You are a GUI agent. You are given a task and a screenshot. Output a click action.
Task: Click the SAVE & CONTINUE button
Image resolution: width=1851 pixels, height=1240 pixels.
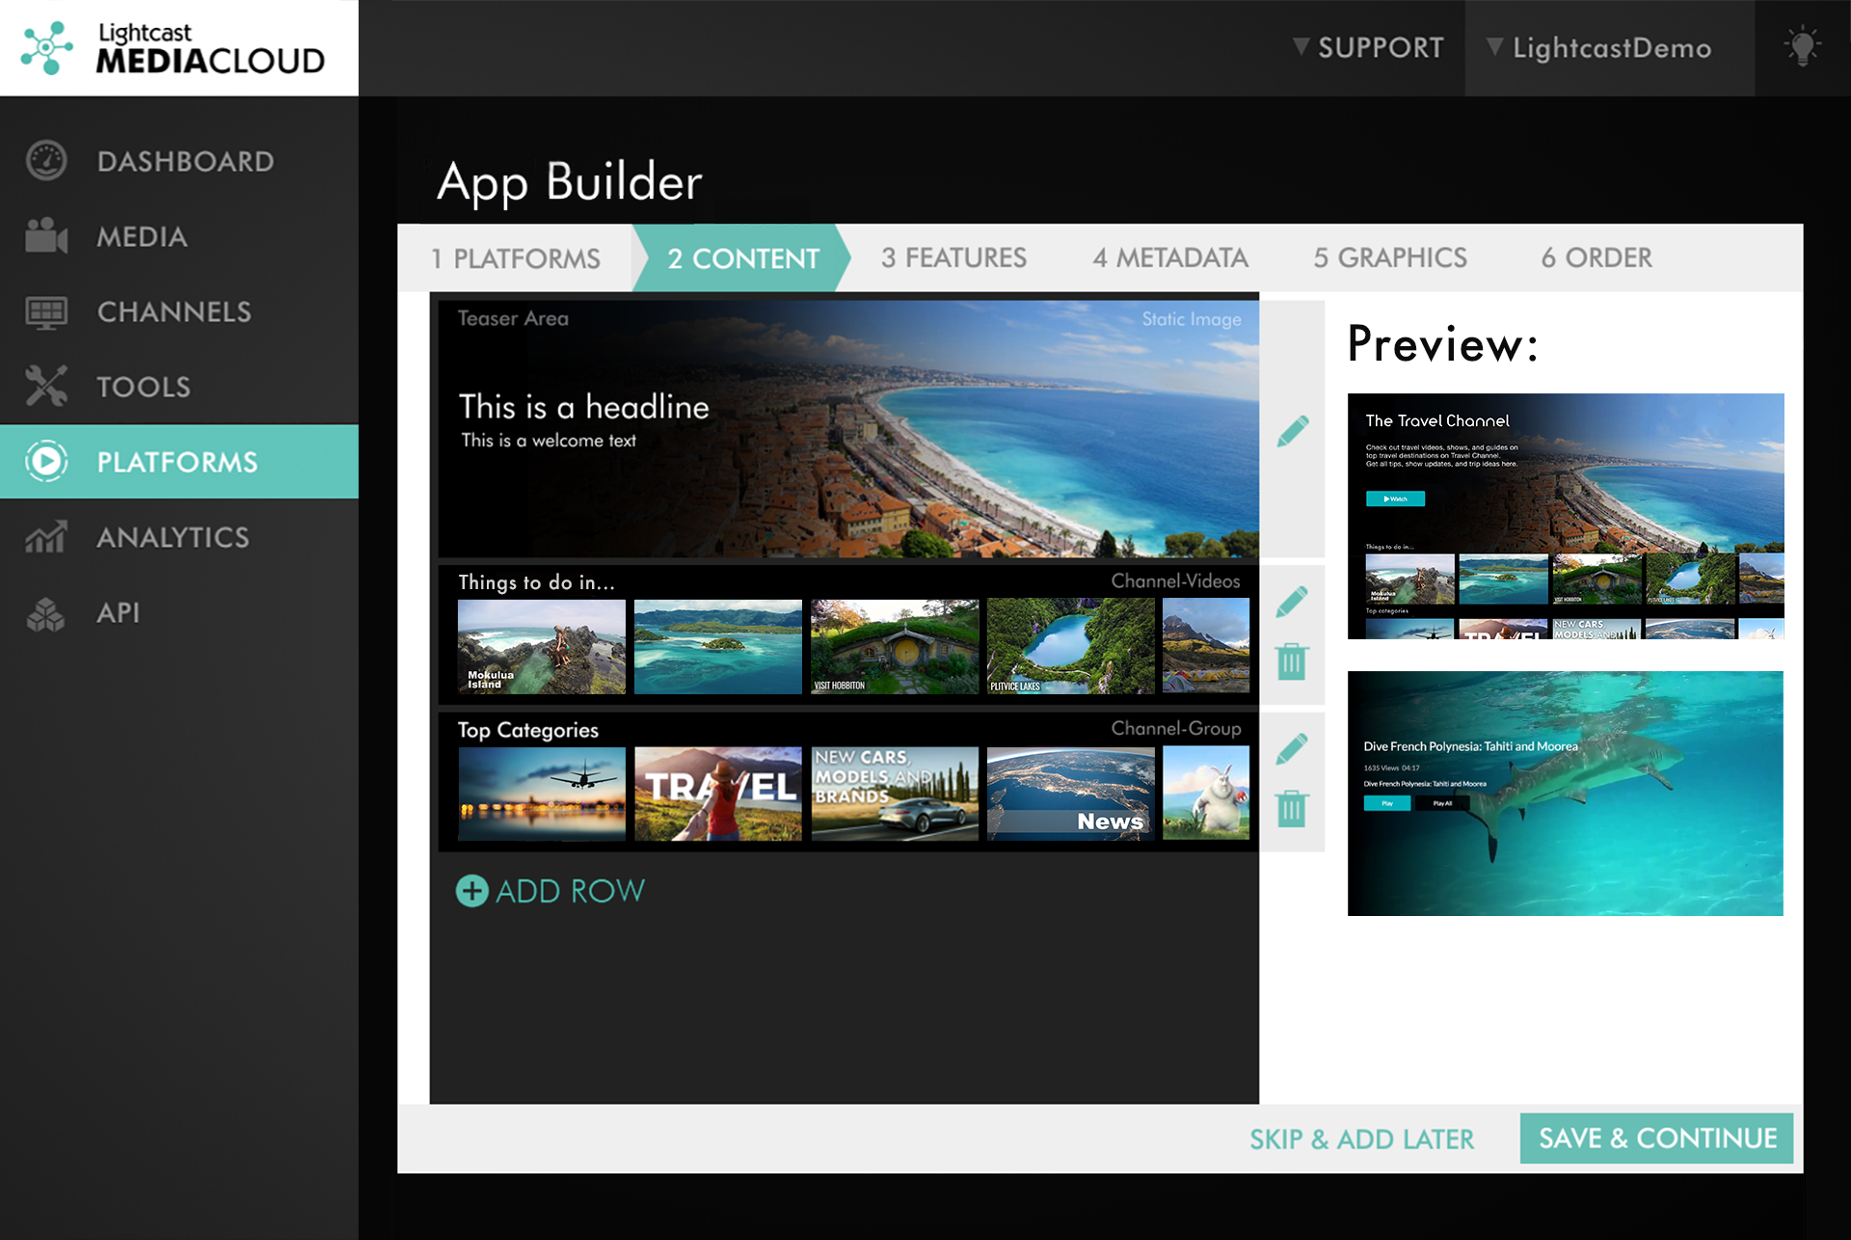pos(1656,1138)
